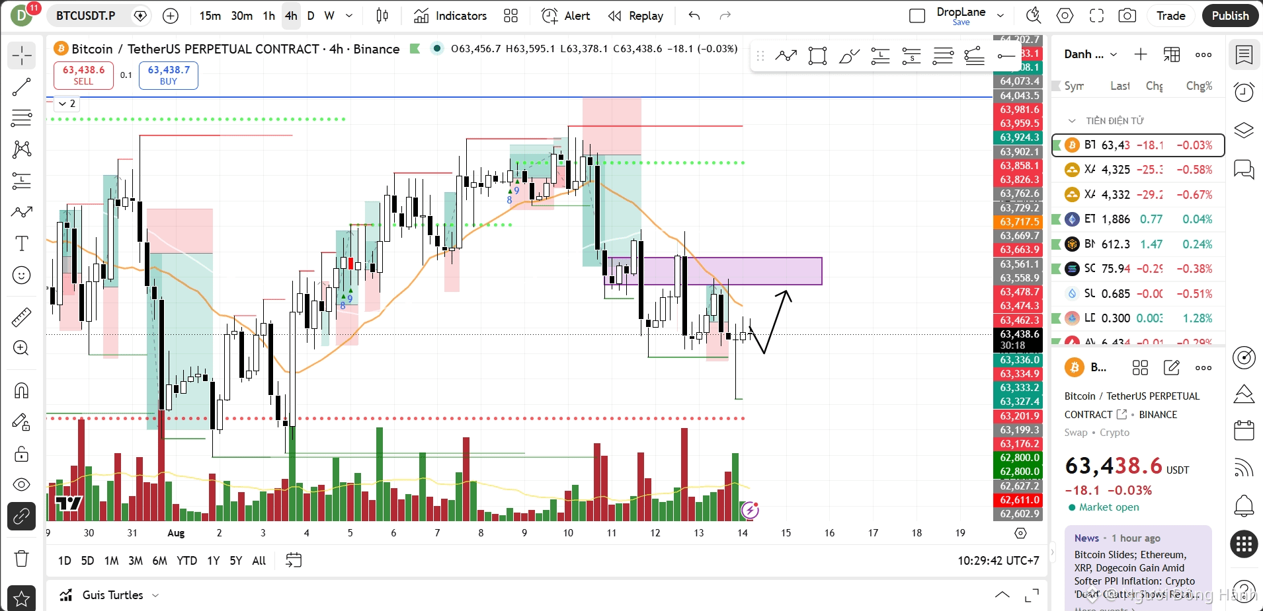Expand the DropLane layout dropdown

click(1000, 16)
